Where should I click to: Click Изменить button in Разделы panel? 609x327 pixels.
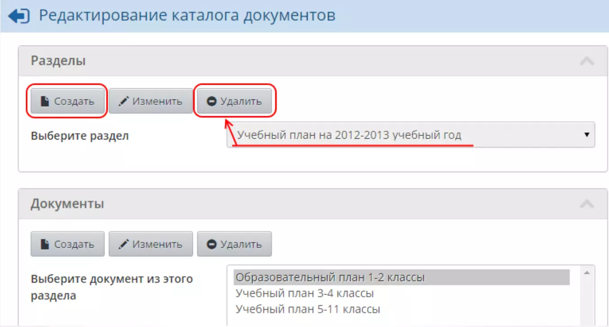[x=150, y=101]
